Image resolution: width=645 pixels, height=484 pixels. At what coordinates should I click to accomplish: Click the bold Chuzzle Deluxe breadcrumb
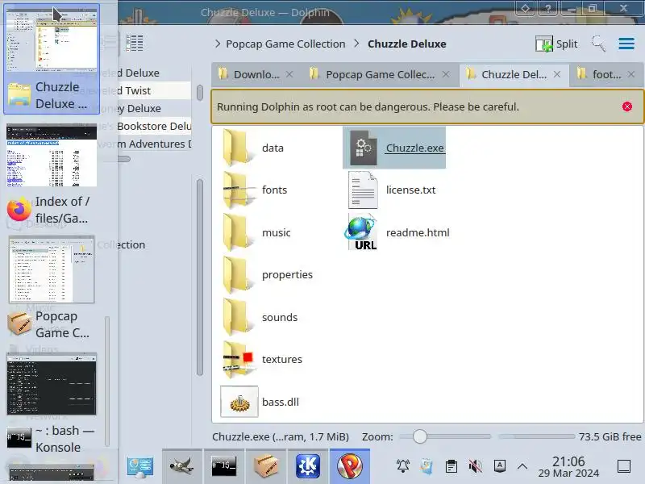(407, 44)
